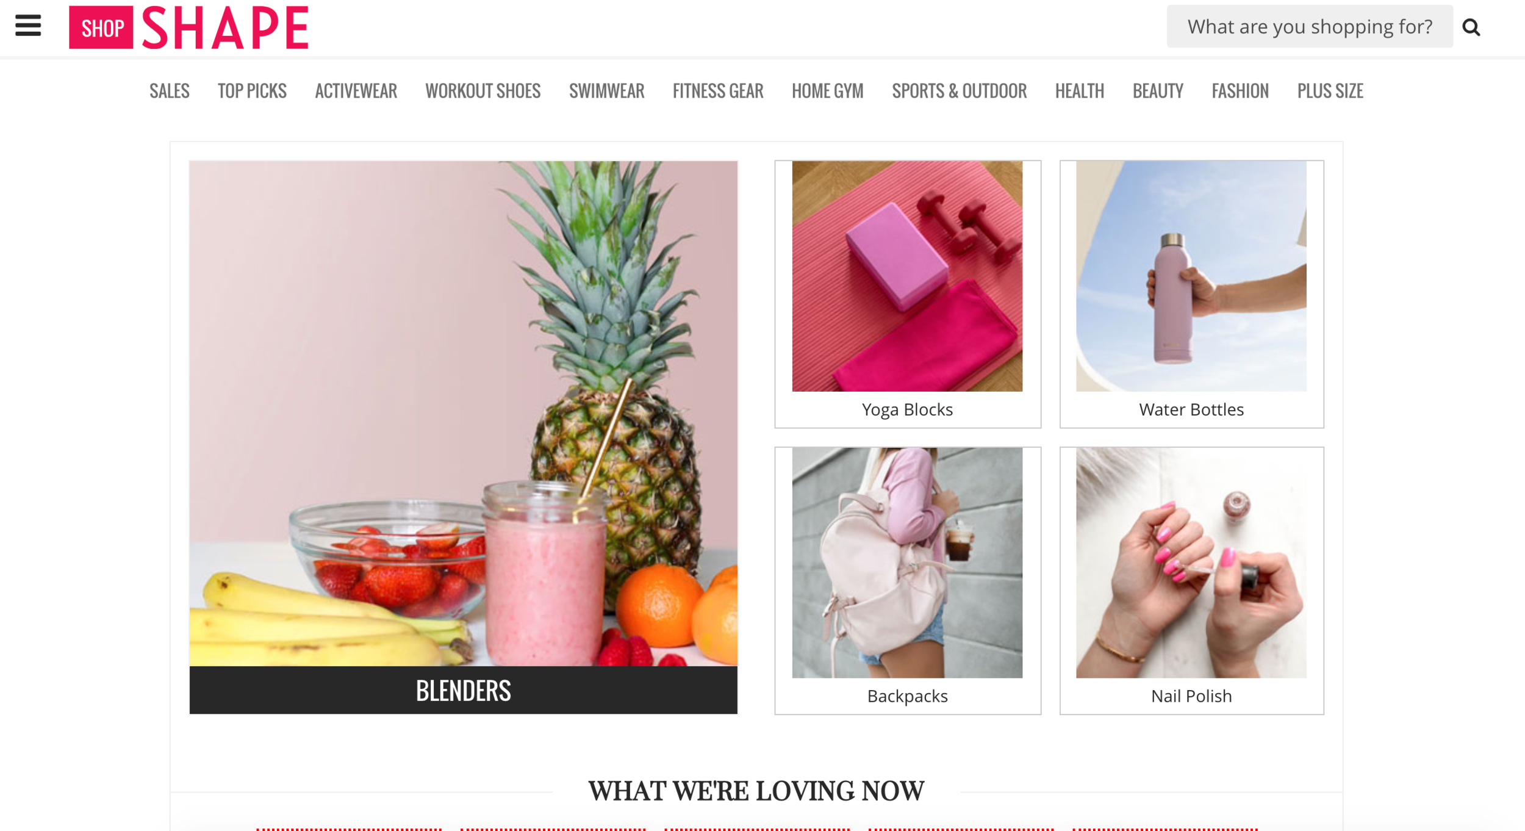Open the Backpacks link label
Image resolution: width=1525 pixels, height=831 pixels.
point(907,696)
